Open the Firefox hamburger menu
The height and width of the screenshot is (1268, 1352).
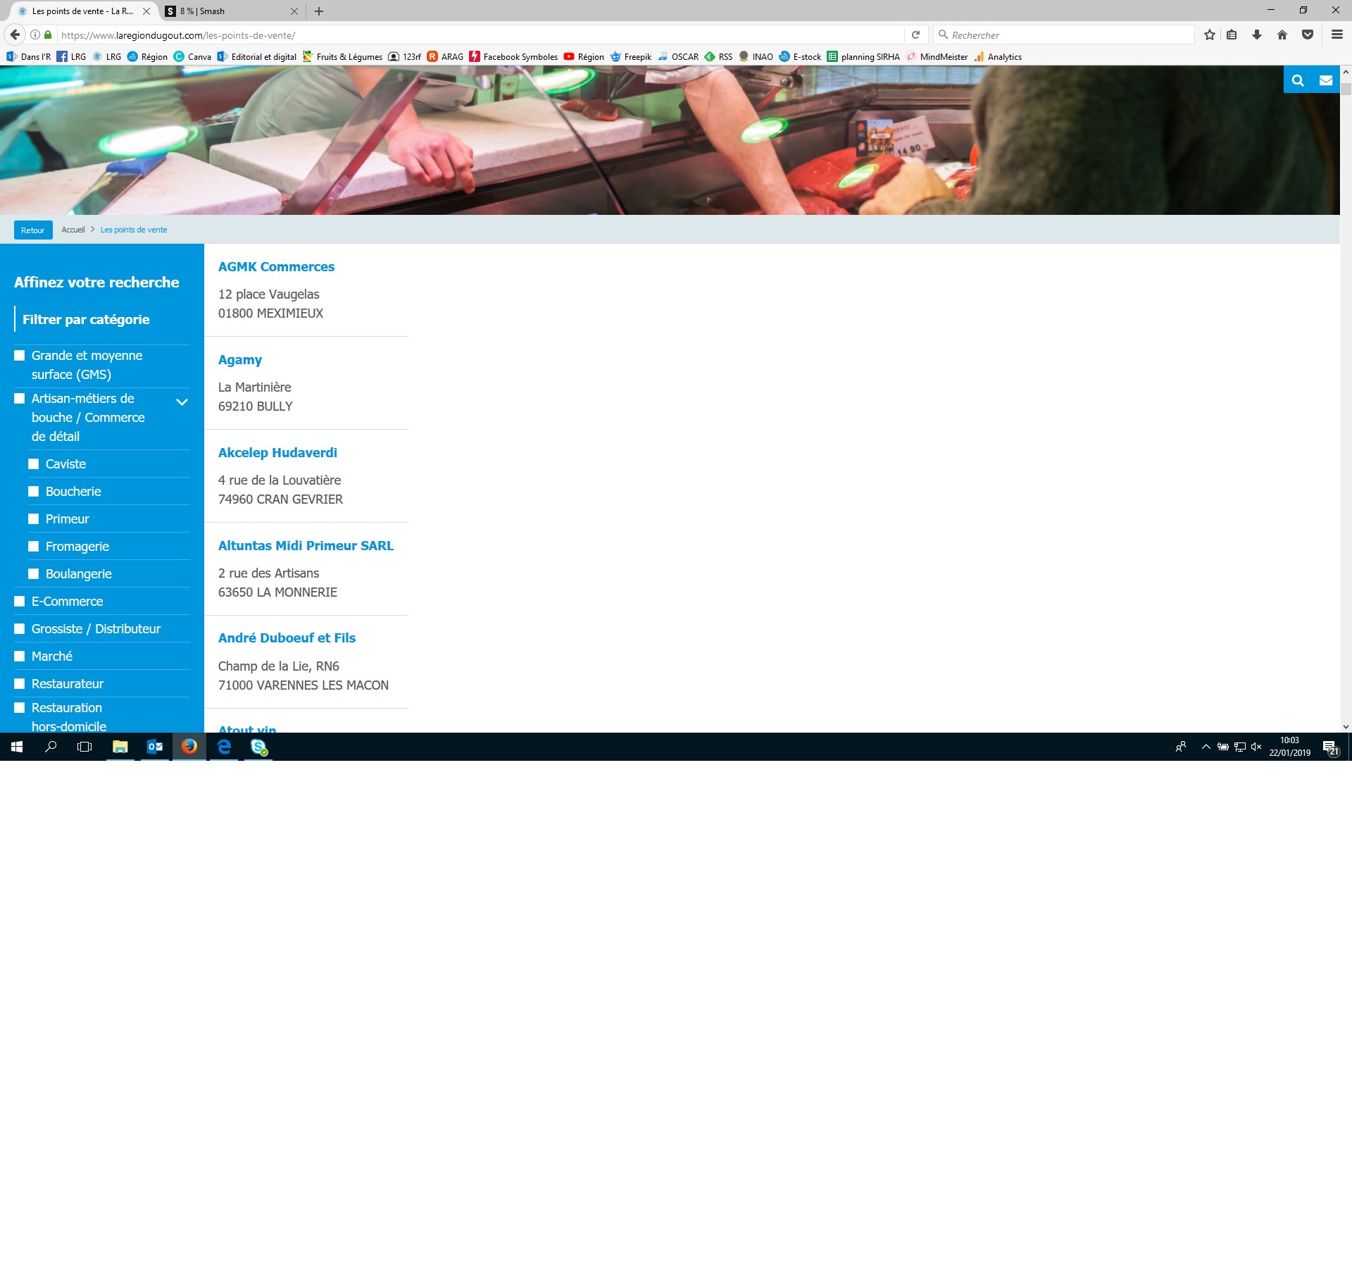coord(1337,35)
